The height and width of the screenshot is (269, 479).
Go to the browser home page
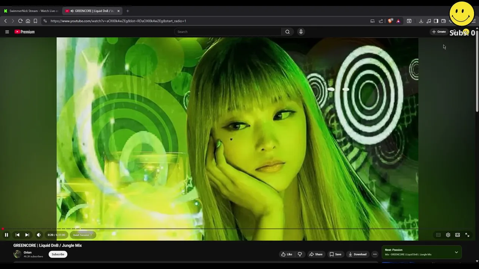[x=28, y=21]
